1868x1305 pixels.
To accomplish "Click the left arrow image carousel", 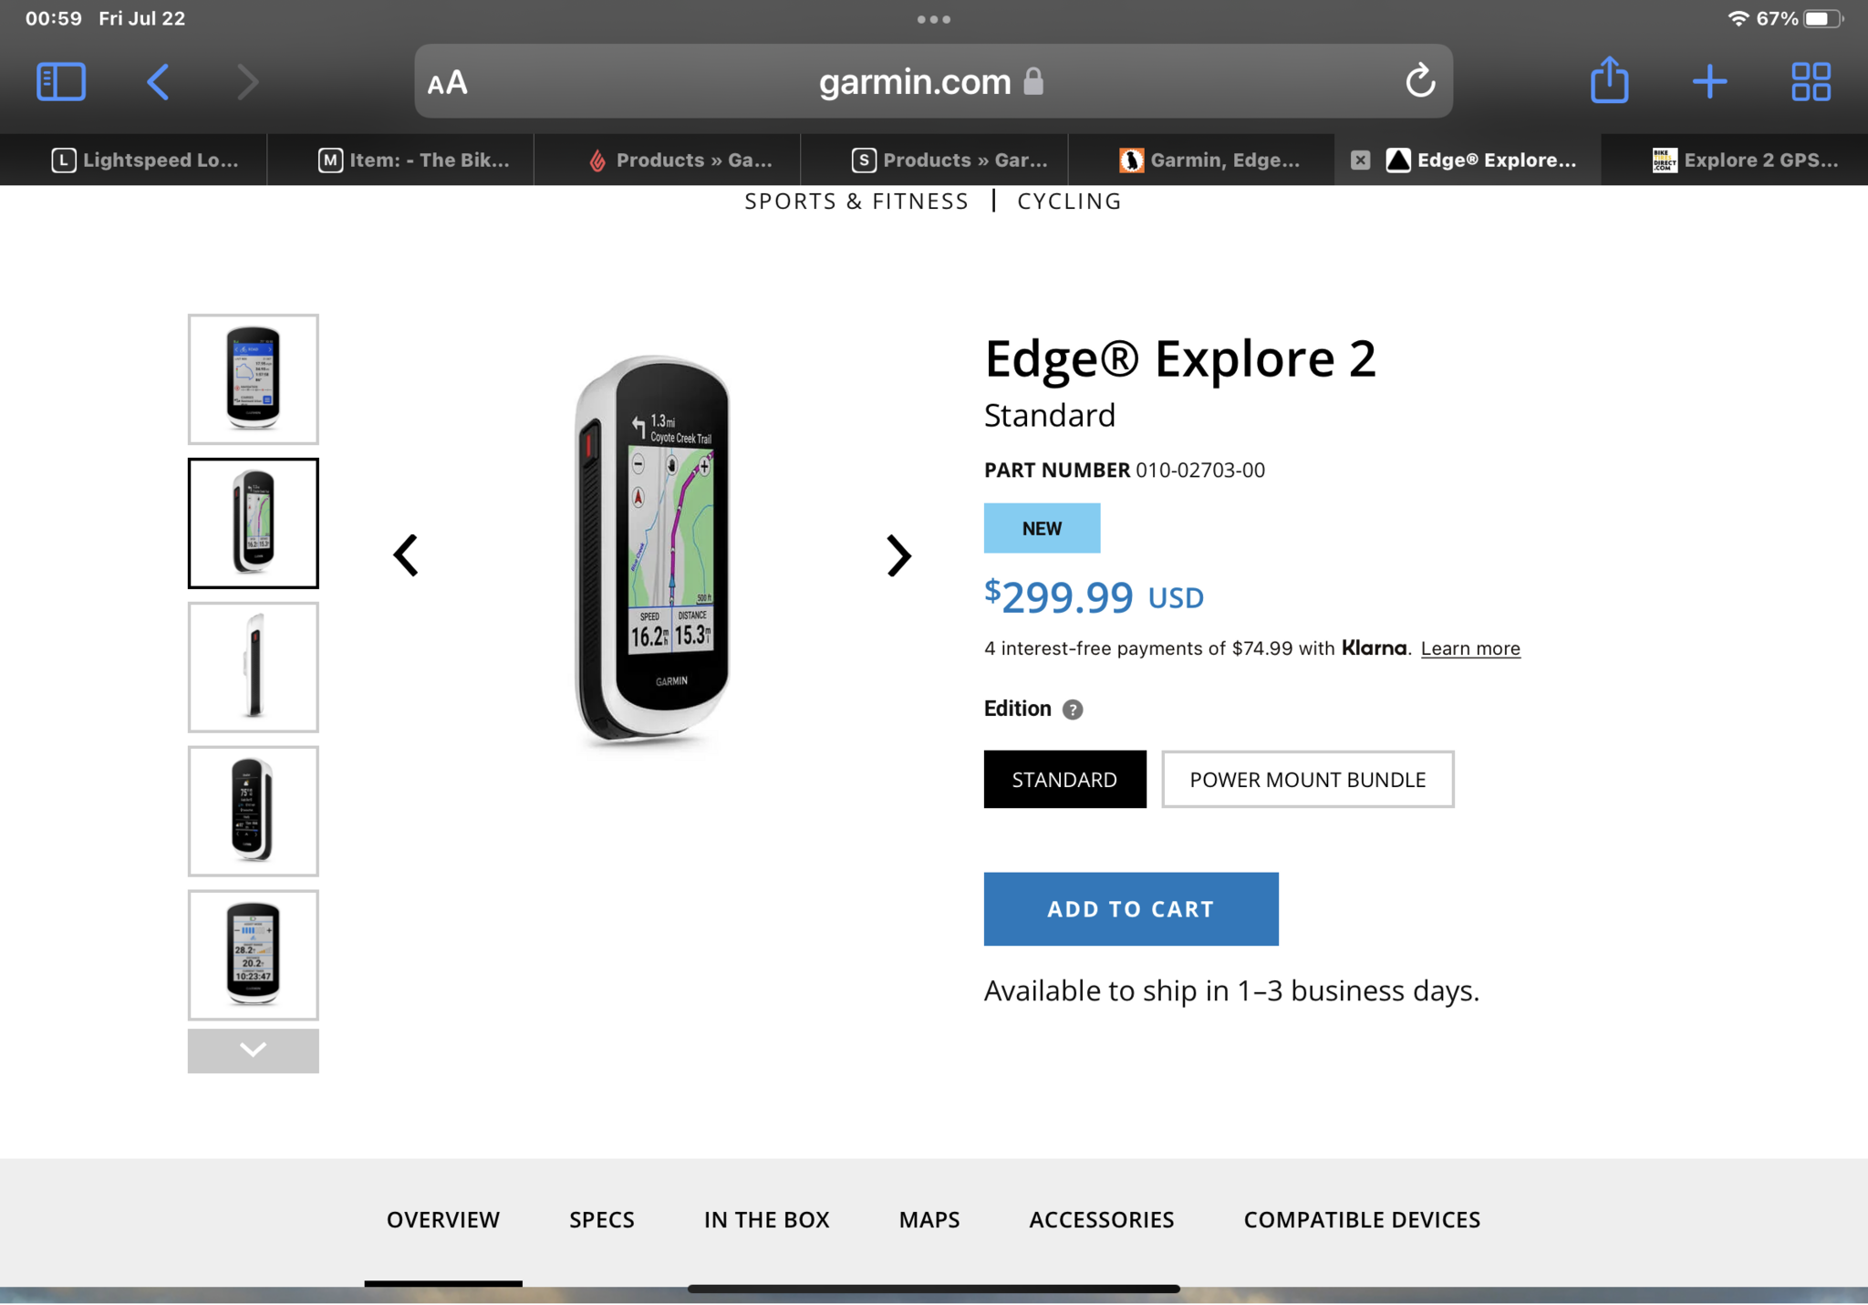I will coord(408,554).
